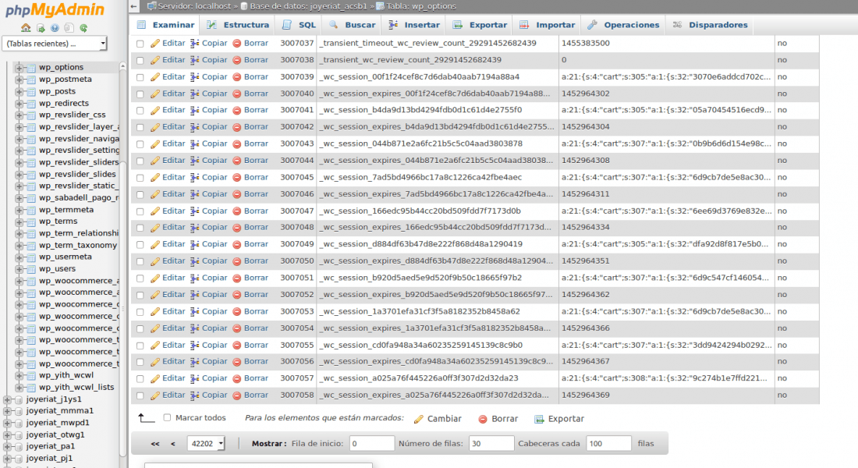Expand the joyeriat_pa1 database node

pyautogui.click(x=7, y=447)
